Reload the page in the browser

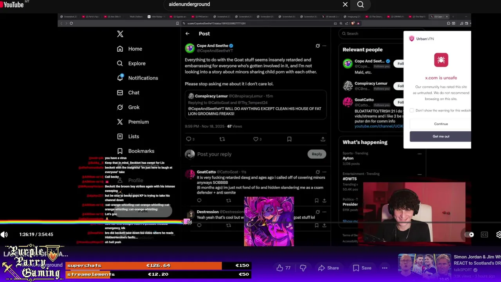click(71, 23)
